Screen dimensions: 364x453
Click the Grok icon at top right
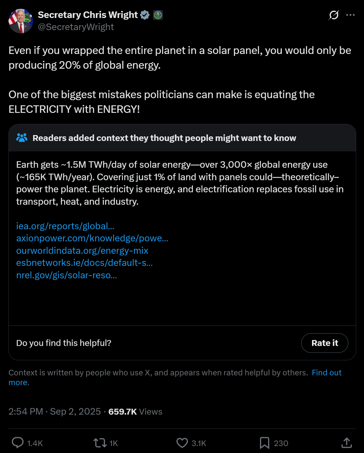coord(334,15)
